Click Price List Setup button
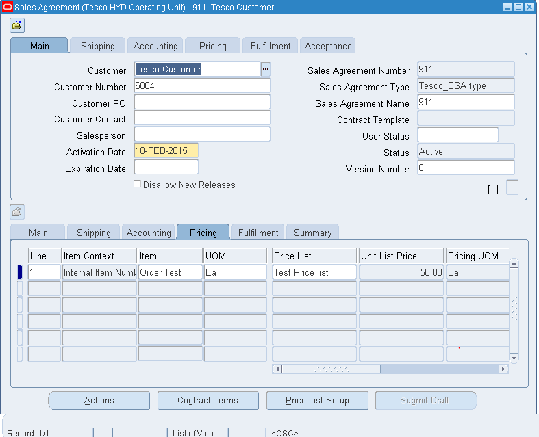Viewport: 539px width, 437px height. pyautogui.click(x=317, y=400)
